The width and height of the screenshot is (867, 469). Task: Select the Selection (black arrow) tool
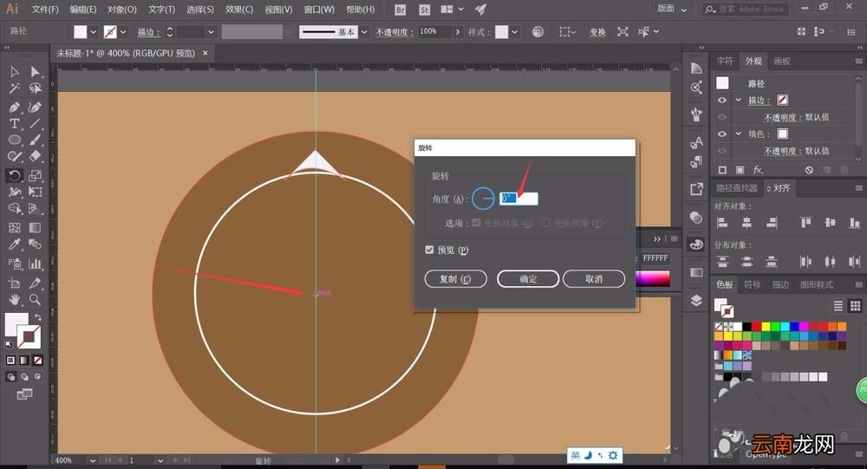15,72
